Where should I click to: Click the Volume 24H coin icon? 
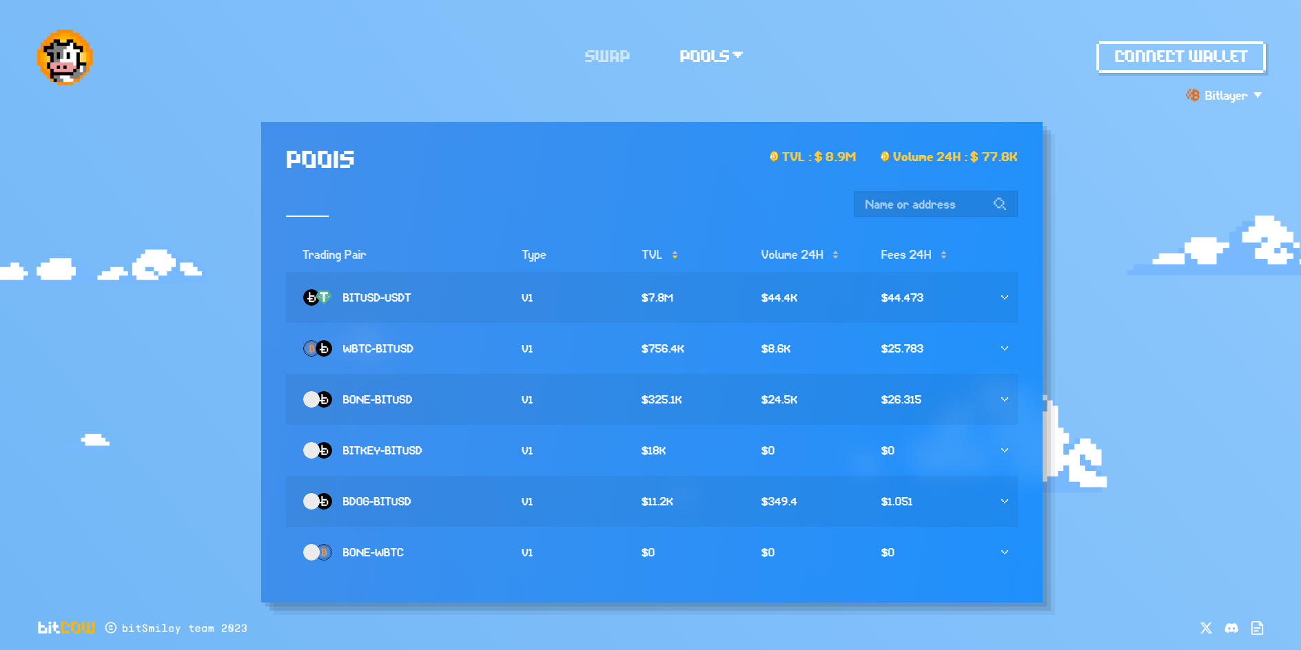[885, 156]
